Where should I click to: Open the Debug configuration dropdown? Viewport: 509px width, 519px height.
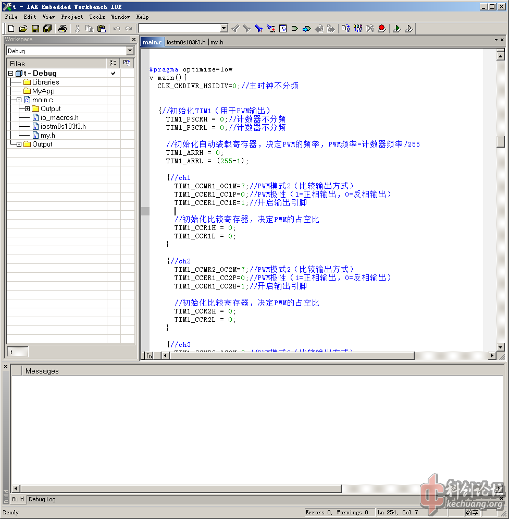click(130, 51)
